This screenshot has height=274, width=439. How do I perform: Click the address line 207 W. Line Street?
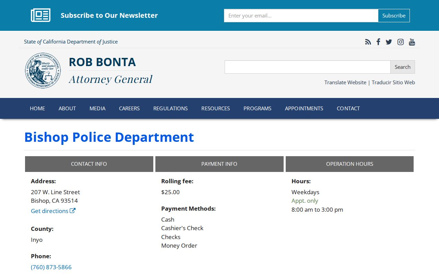point(55,192)
